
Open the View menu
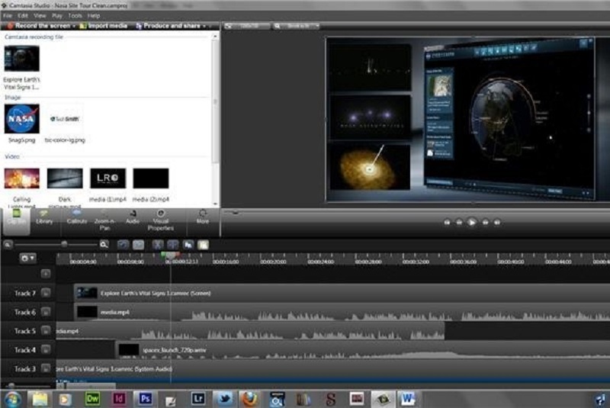pyautogui.click(x=40, y=15)
